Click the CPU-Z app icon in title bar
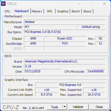 (x=3, y=4)
